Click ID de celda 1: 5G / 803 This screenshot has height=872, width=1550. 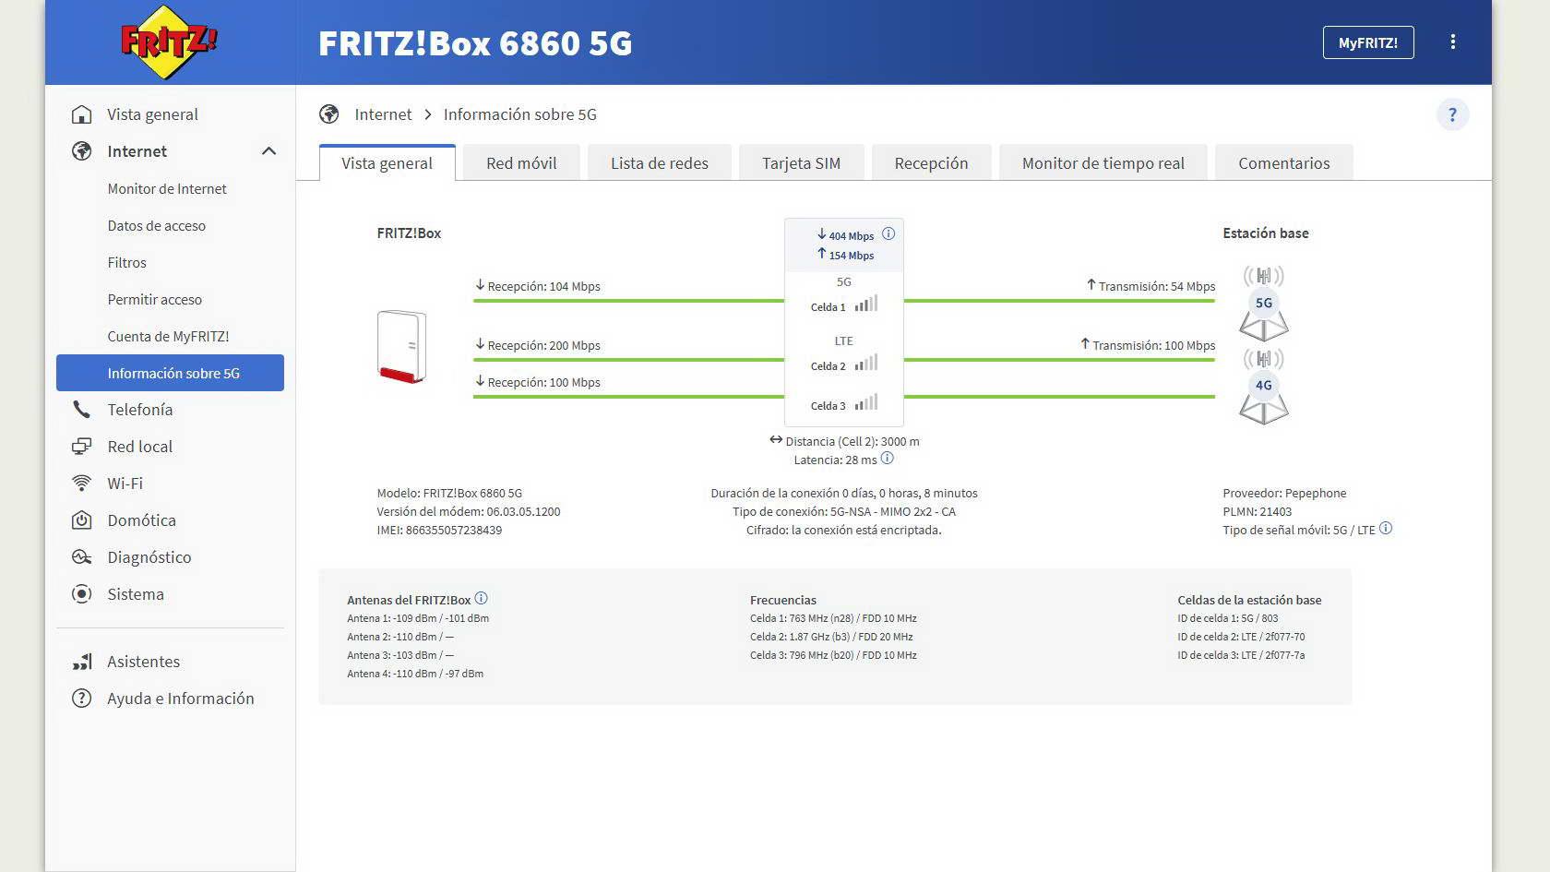[x=1228, y=618]
